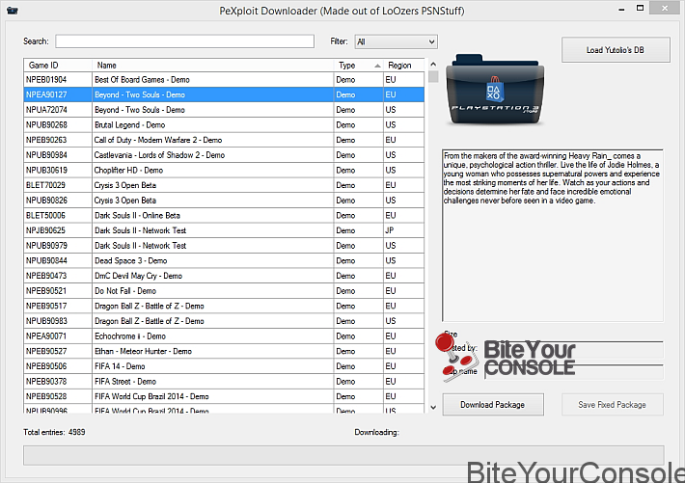Select the Echochrome ii - Demo entry
This screenshot has height=483, width=685.
(224, 335)
